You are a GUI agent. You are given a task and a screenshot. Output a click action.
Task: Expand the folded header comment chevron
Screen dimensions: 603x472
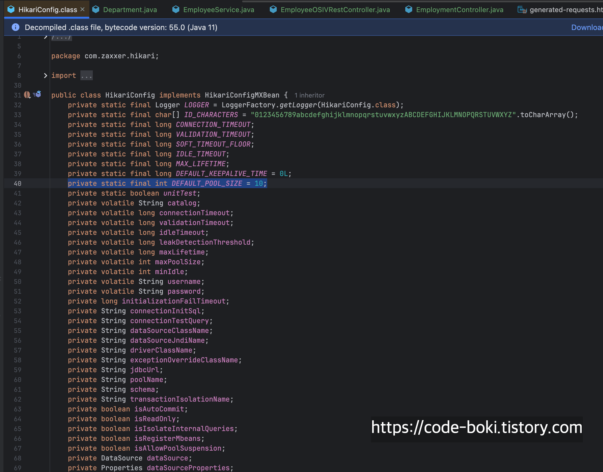click(x=45, y=37)
